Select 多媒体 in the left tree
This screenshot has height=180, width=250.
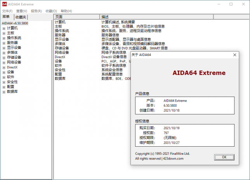click(x=12, y=53)
